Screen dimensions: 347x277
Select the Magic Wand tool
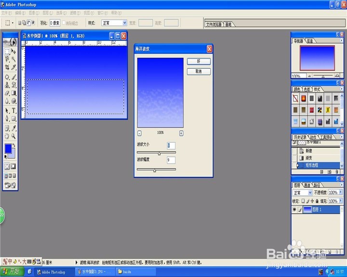pos(13,59)
